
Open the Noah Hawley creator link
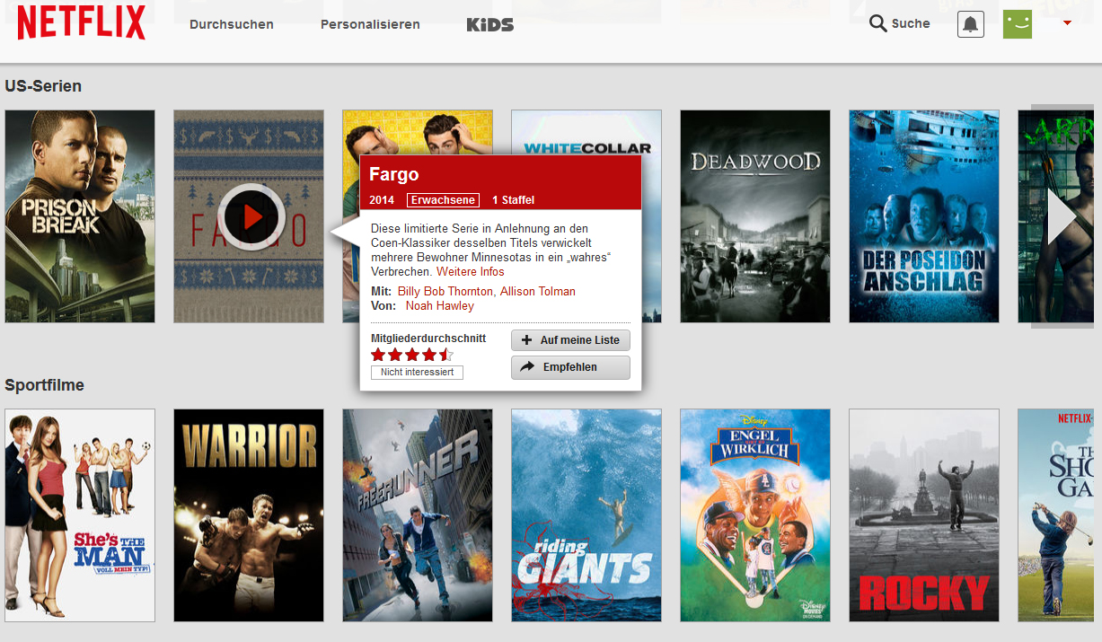pos(440,306)
